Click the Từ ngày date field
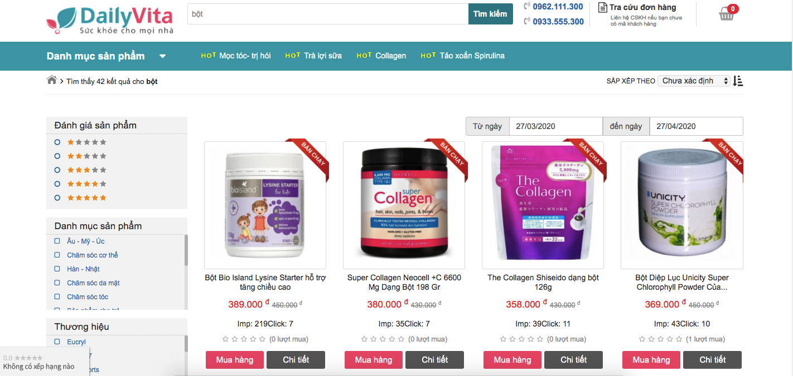 556,126
